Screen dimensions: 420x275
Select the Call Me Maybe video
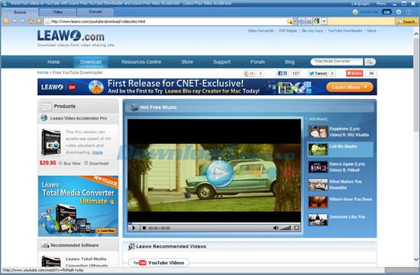click(x=340, y=149)
